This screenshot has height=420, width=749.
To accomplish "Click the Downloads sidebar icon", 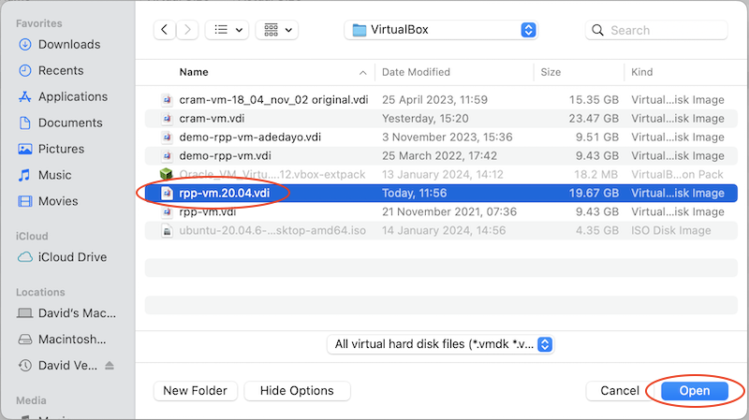I will tap(25, 44).
